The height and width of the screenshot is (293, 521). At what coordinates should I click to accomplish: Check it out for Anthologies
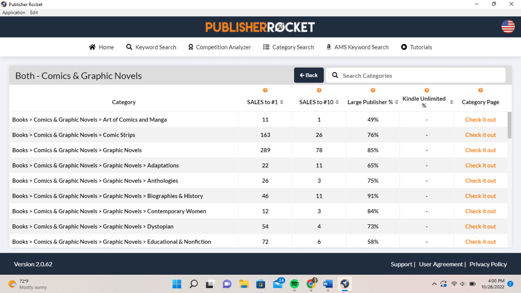coord(480,181)
